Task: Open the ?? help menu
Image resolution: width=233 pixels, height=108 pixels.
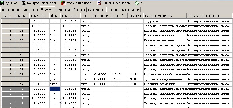Action: 142,3
